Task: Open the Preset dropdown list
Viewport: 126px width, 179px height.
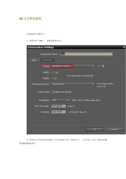Action: (x=73, y=66)
